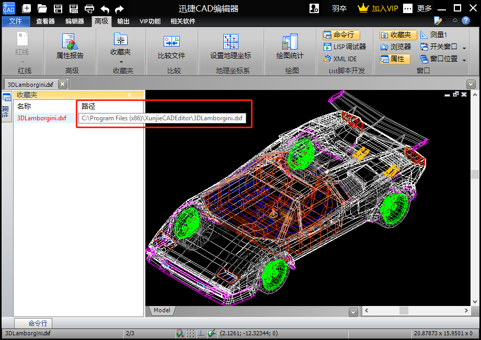The image size is (481, 340).
Task: Open the 相关软件 related software tab
Action: [x=183, y=21]
